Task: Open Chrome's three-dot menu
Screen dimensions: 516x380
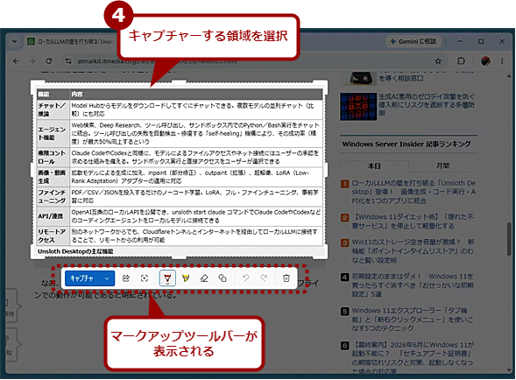Action: pyautogui.click(x=502, y=61)
